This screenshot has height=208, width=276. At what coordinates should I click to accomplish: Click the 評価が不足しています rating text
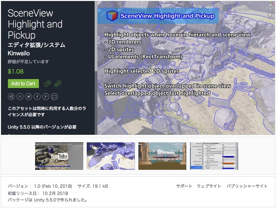click(x=28, y=62)
